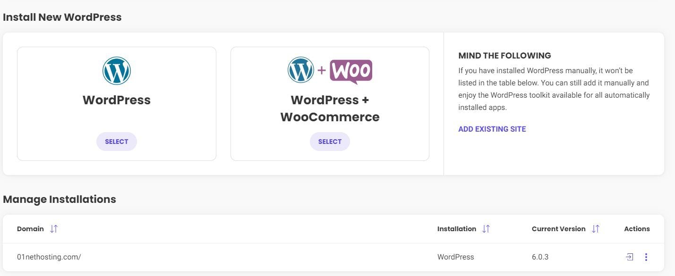Viewport: 675px width, 276px height.
Task: Click the WordPress logo beside the Woo logo
Action: (x=301, y=70)
